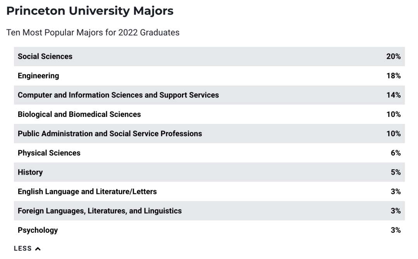Viewport: 418px width, 259px height.
Task: Click the LESS toggle text
Action: pos(23,249)
